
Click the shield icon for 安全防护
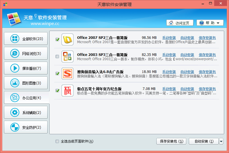click(x=15, y=127)
